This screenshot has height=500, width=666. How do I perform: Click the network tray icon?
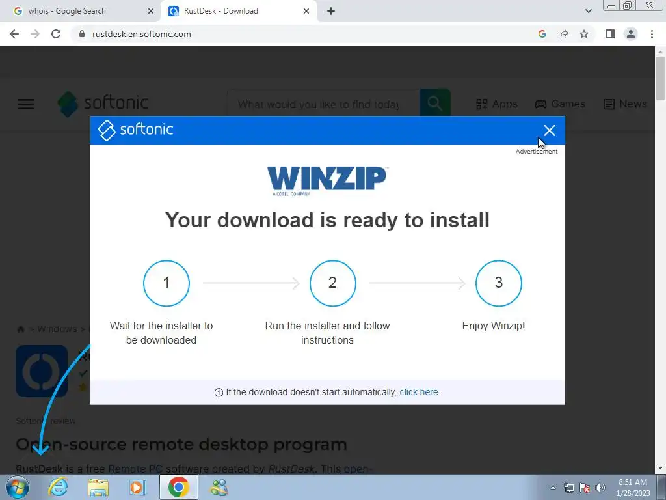click(568, 488)
